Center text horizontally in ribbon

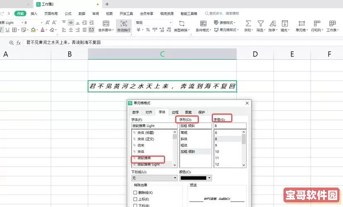(71, 30)
